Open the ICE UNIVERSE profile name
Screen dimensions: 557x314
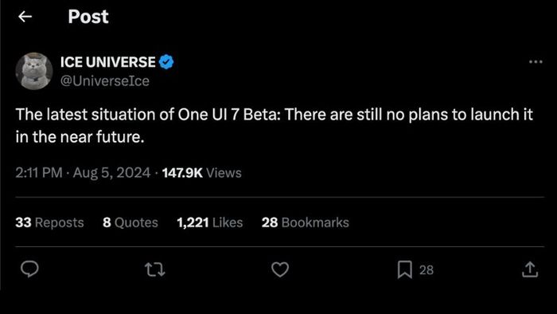coord(108,62)
